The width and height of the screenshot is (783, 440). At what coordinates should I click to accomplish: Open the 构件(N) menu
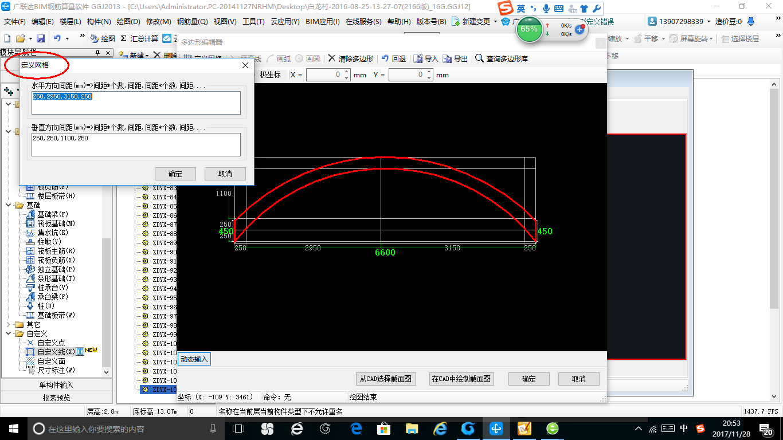[x=99, y=22]
